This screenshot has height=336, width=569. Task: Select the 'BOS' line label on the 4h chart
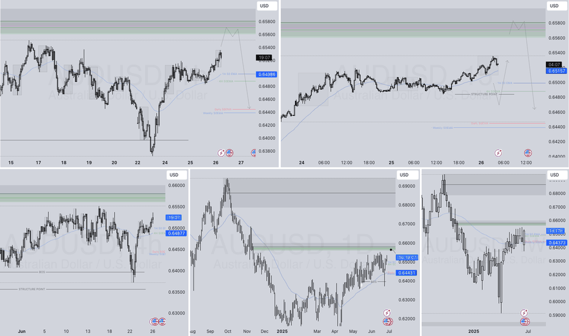coord(42,272)
